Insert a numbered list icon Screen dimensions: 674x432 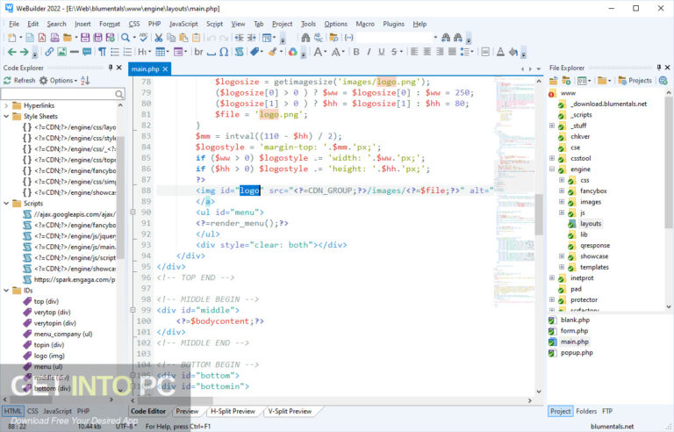tap(127, 52)
